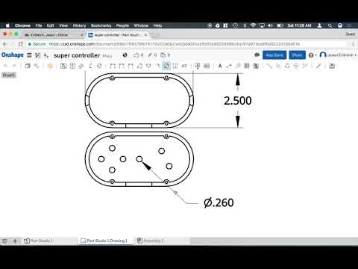Viewport: 358px width, 269px height.
Task: Click the App Store button
Action: [274, 55]
